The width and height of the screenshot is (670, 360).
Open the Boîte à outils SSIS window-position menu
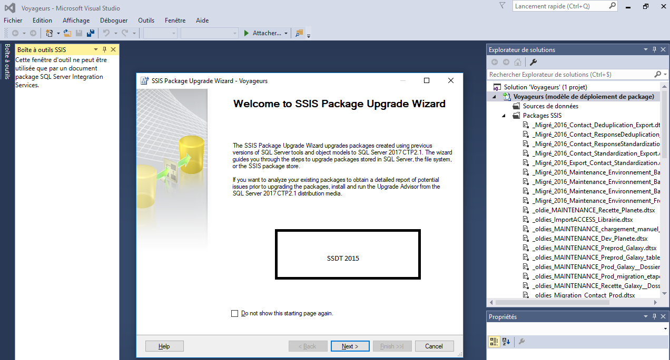pos(96,49)
